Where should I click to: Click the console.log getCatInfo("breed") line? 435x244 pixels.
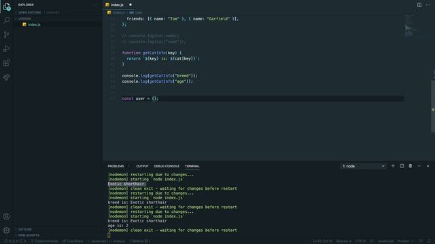pyautogui.click(x=160, y=75)
